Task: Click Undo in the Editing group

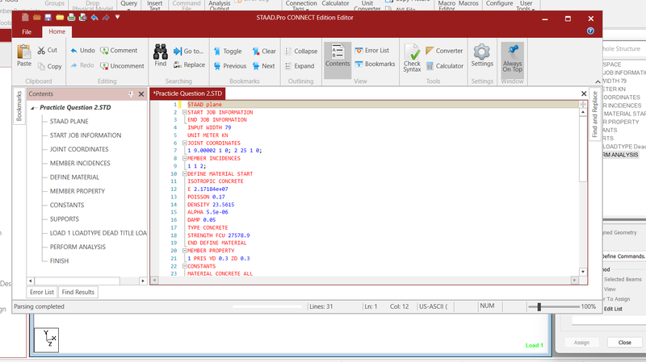Action: 82,50
